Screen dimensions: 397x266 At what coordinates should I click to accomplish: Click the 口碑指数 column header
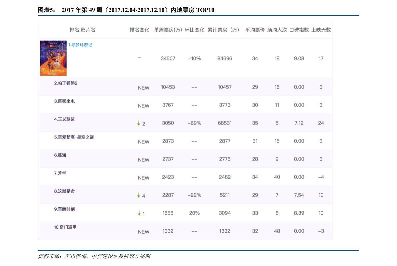[299, 30]
